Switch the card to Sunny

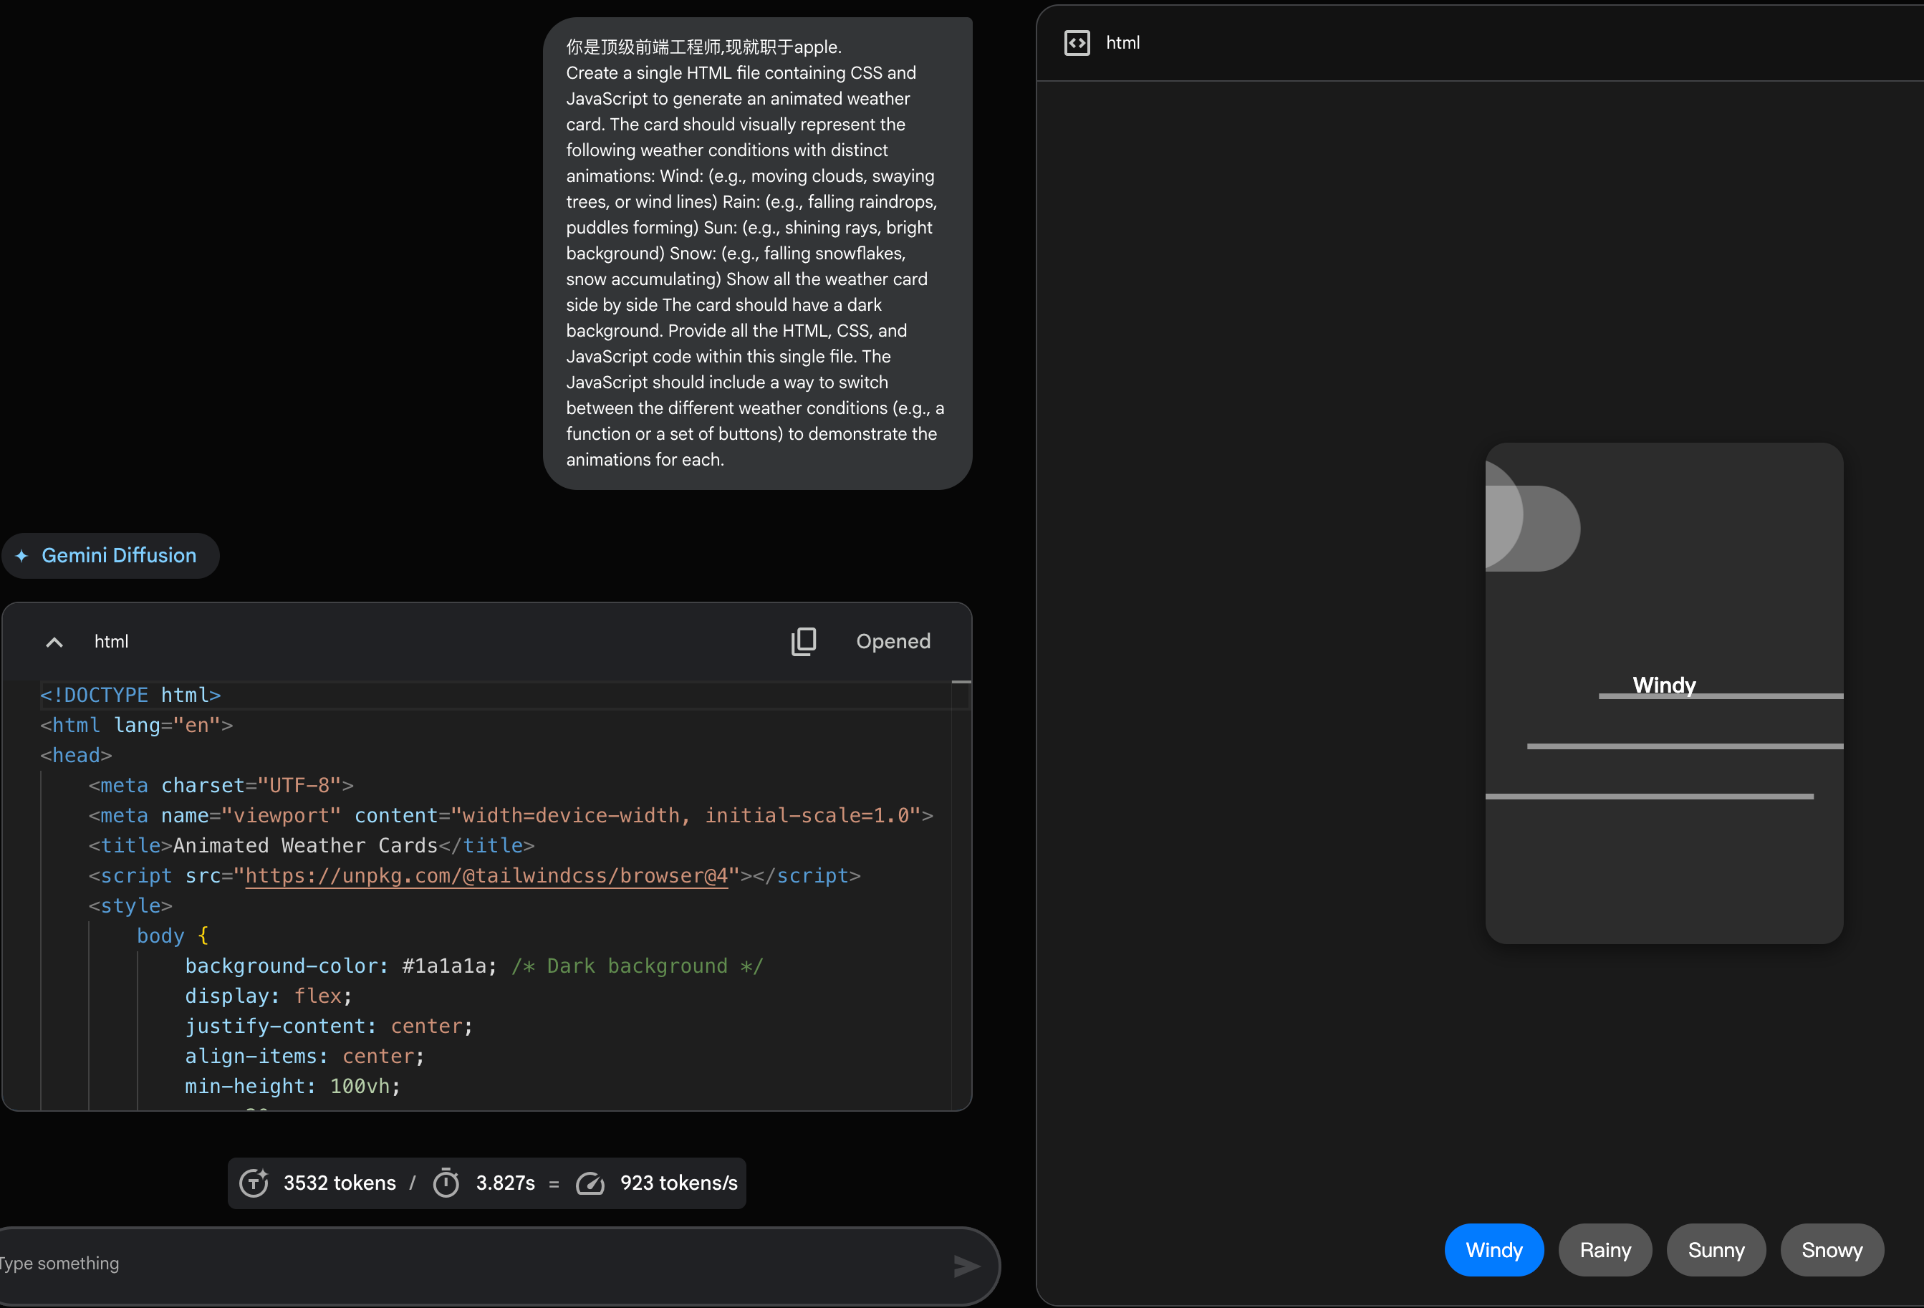[1716, 1250]
